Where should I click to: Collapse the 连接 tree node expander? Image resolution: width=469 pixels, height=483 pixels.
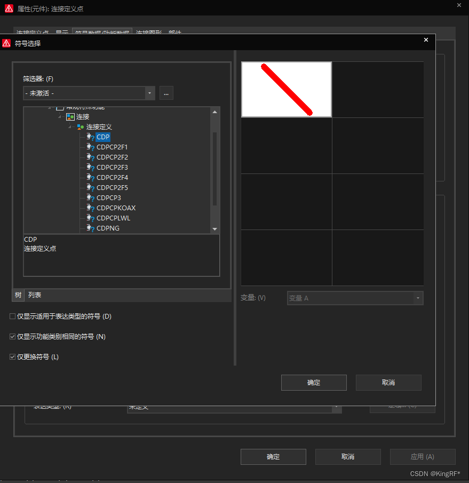pyautogui.click(x=60, y=117)
